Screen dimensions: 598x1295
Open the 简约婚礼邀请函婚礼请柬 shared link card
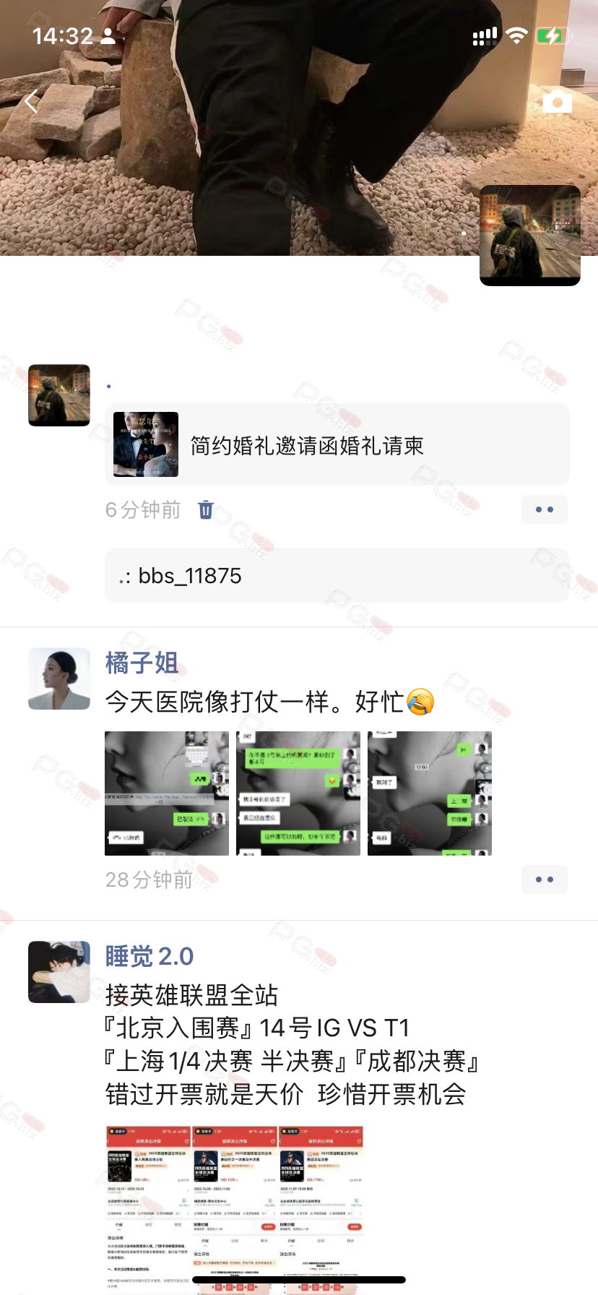coord(337,444)
